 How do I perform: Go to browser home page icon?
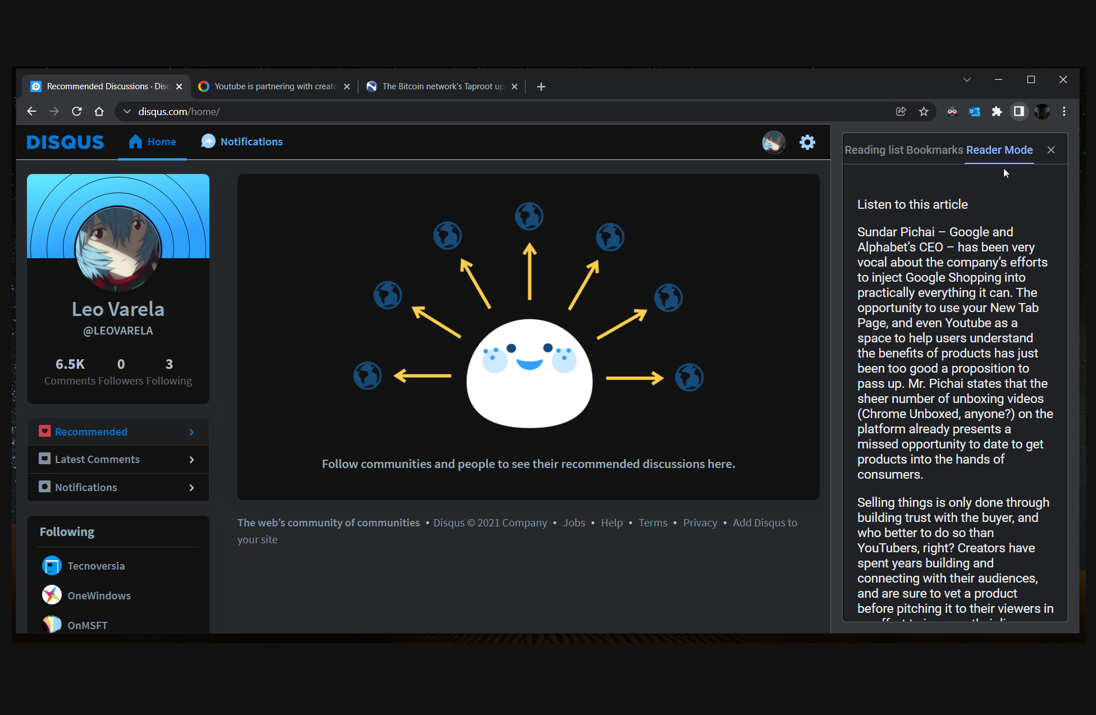[x=99, y=112]
